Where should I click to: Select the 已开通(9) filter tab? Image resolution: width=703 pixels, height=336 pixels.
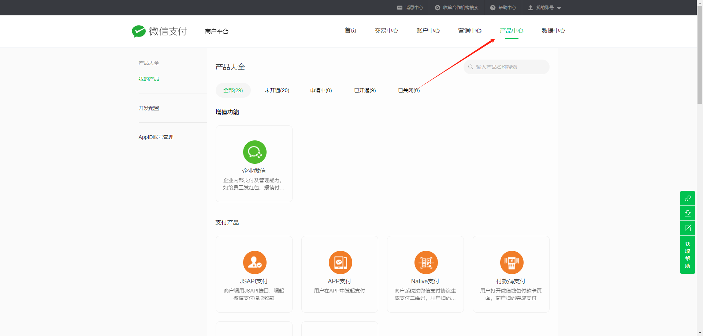tap(365, 90)
